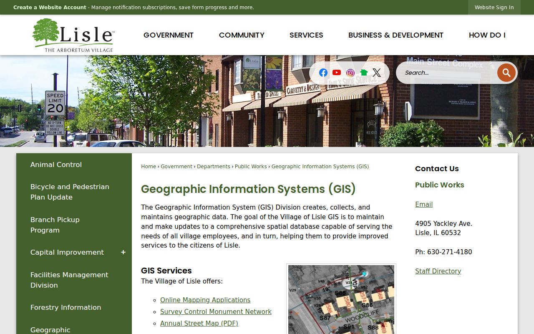Open the Facebook social media icon
This screenshot has width=534, height=334.
[323, 73]
